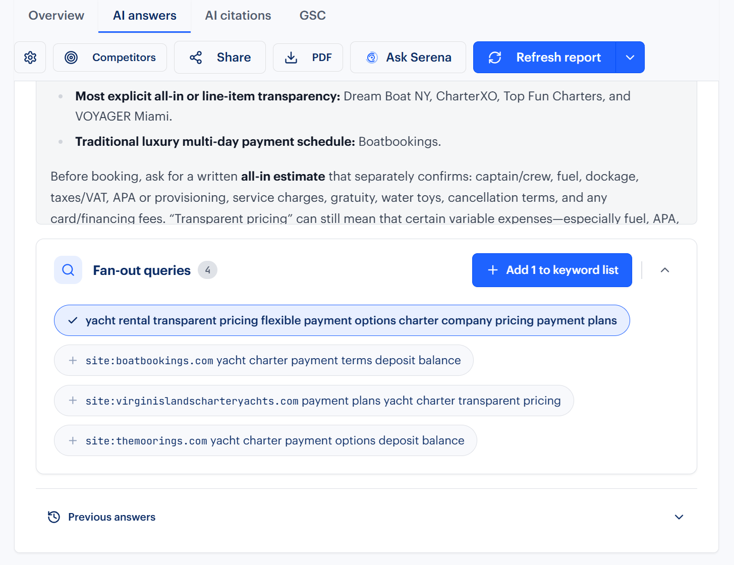Click the bold 'all-in estimate' text

[x=283, y=177]
